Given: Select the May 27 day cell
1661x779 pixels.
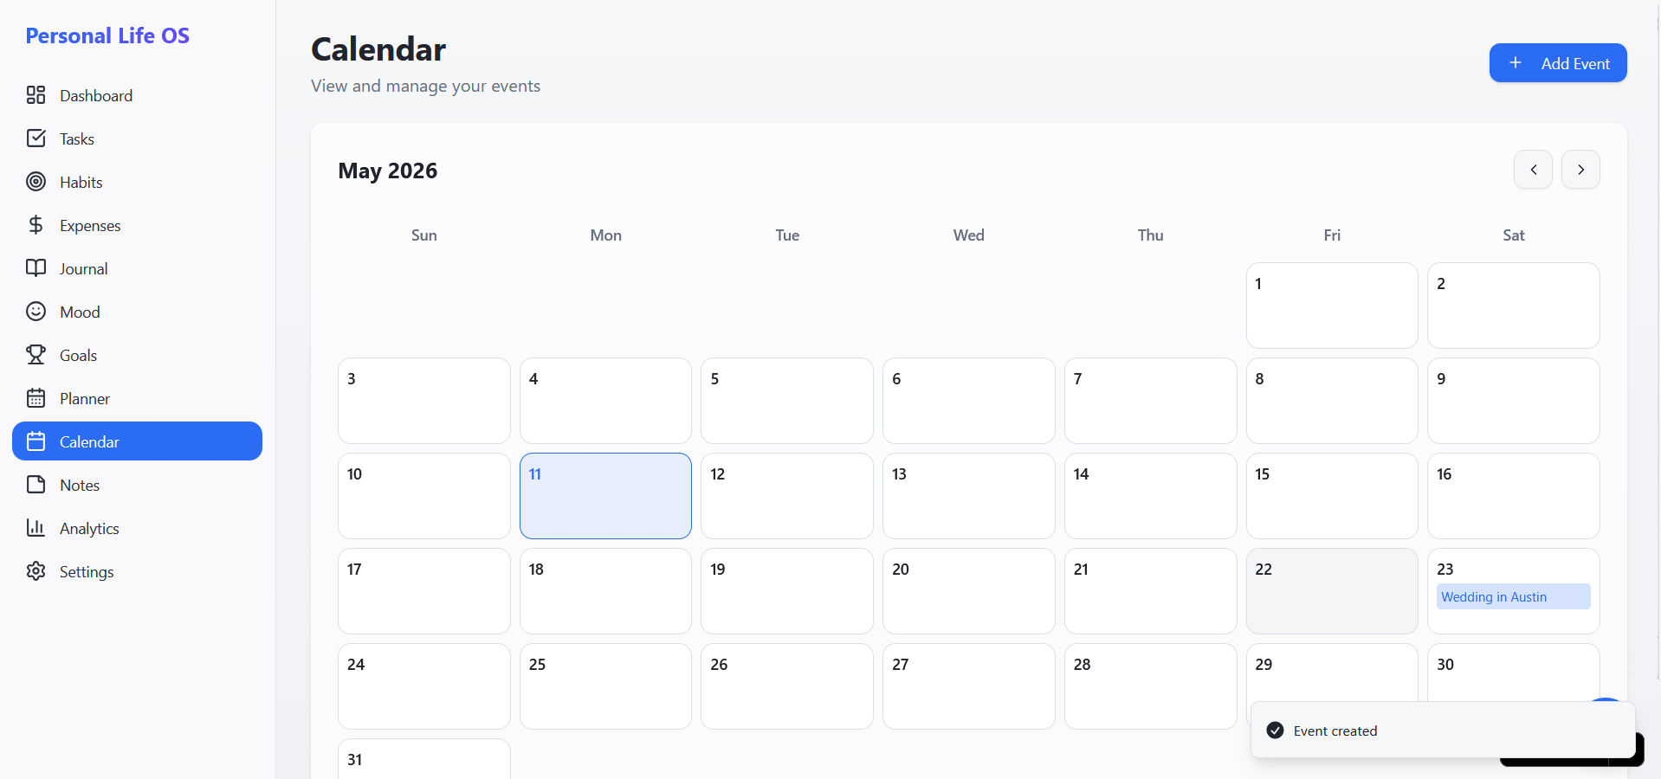Looking at the screenshot, I should [969, 686].
